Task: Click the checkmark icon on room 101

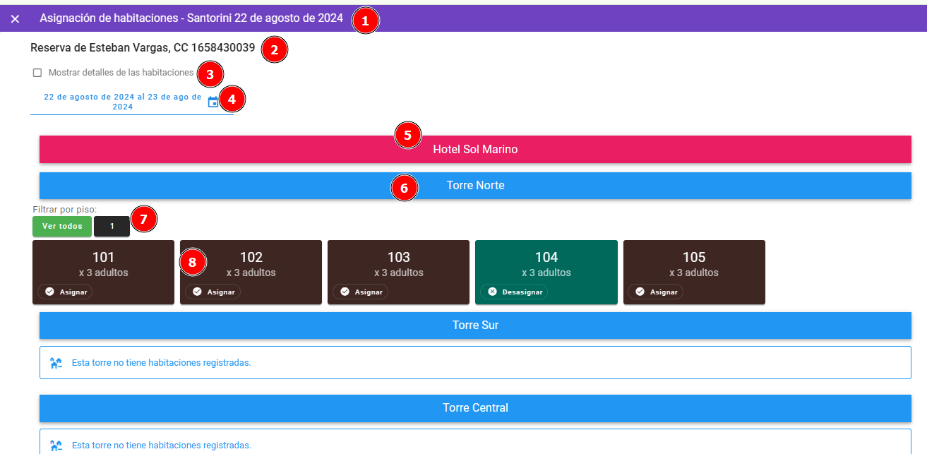Action: (x=49, y=292)
